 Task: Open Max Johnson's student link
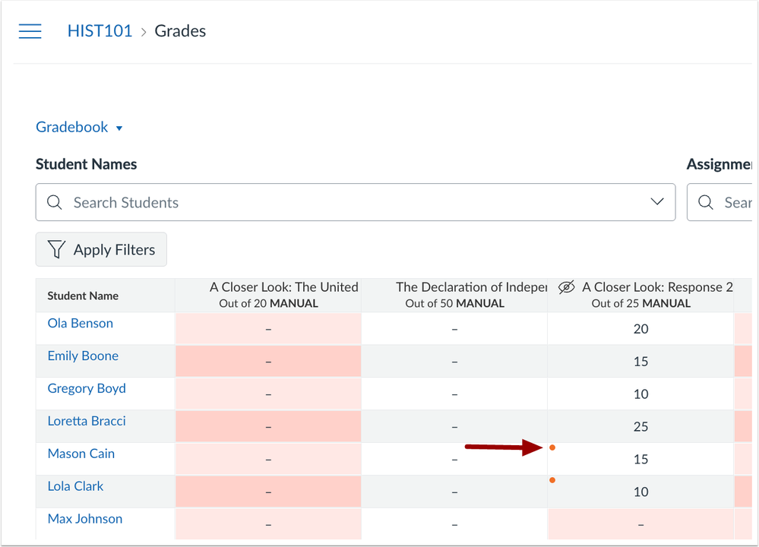pyautogui.click(x=84, y=519)
